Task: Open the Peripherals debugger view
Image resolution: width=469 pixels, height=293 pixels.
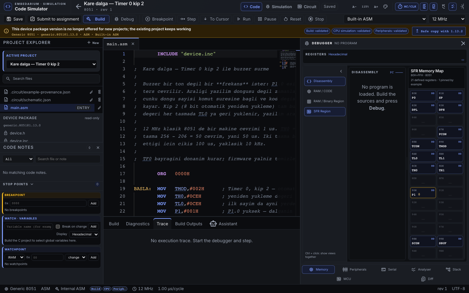Action: (x=354, y=270)
